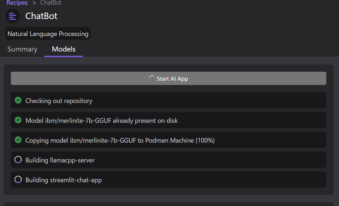Click the ChatBot breadcrumb text
Image resolution: width=339 pixels, height=206 pixels.
[x=51, y=3]
